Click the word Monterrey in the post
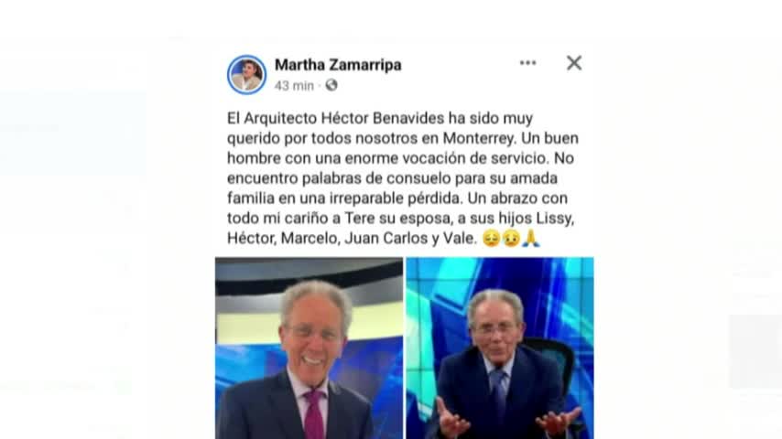The image size is (782, 439). pyautogui.click(x=479, y=138)
